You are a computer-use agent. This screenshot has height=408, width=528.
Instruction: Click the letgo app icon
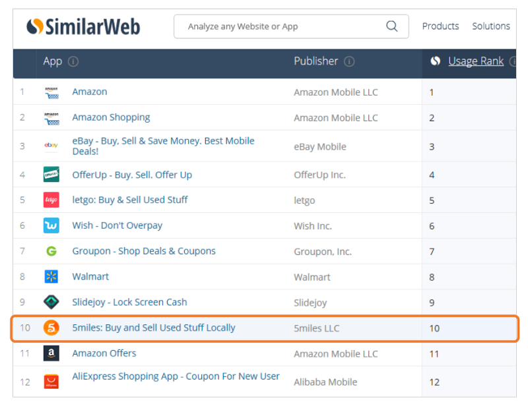tap(51, 200)
